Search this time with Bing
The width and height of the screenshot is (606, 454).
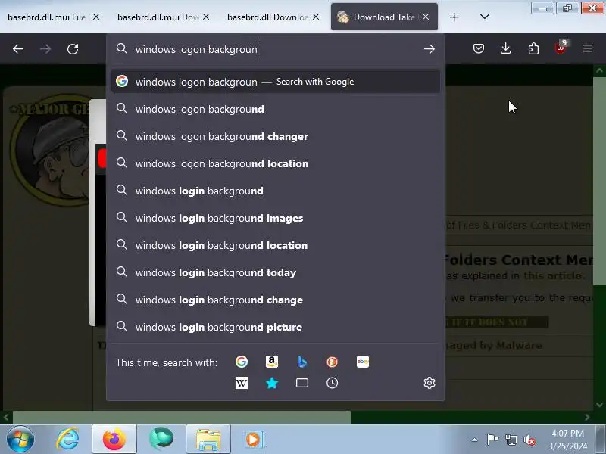tap(301, 362)
